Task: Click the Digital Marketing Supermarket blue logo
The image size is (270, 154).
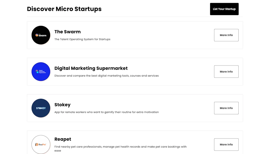Action: click(x=41, y=71)
